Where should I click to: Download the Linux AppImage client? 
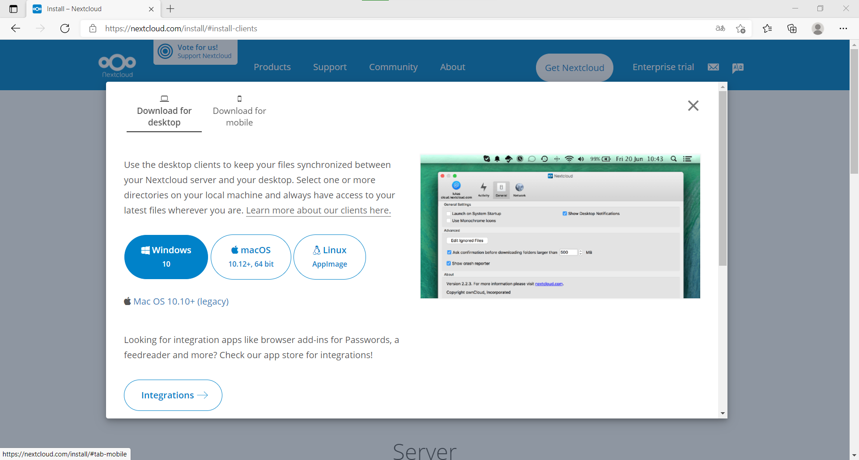point(330,257)
